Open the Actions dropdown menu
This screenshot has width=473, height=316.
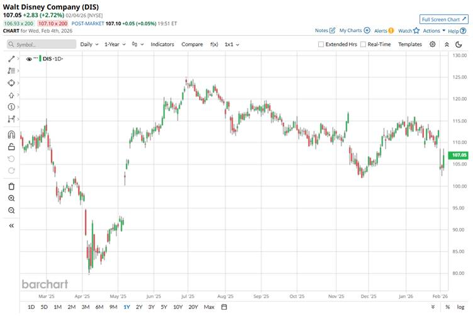(434, 30)
